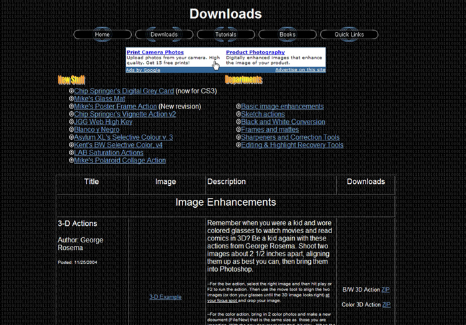Click the Downloads navigation button
This screenshot has height=325, width=466.
pyautogui.click(x=164, y=34)
